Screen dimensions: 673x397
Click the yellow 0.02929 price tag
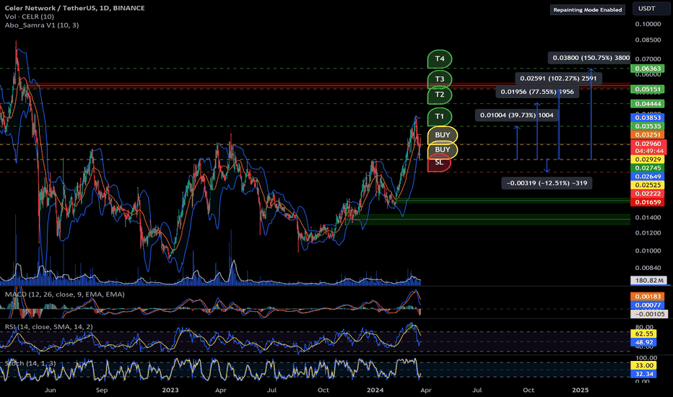click(648, 160)
